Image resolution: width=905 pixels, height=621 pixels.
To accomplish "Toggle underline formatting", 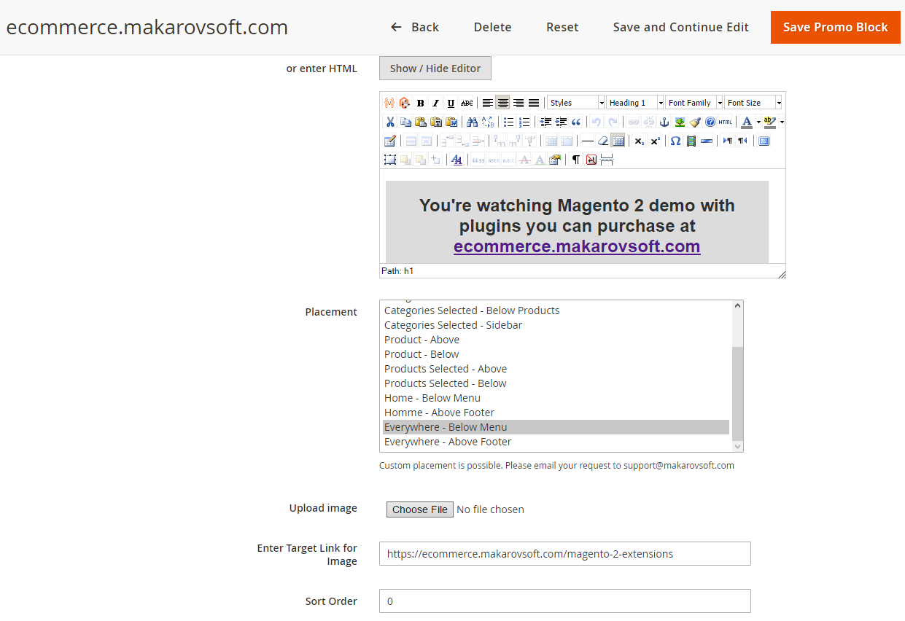I will [451, 103].
